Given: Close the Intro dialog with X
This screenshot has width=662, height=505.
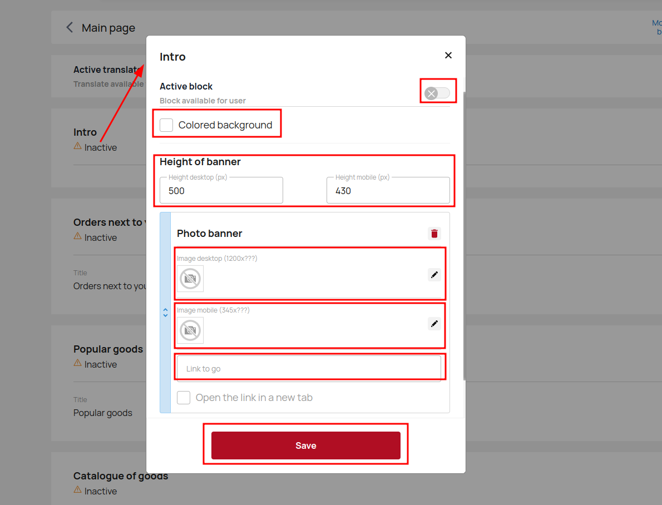Looking at the screenshot, I should [x=448, y=56].
